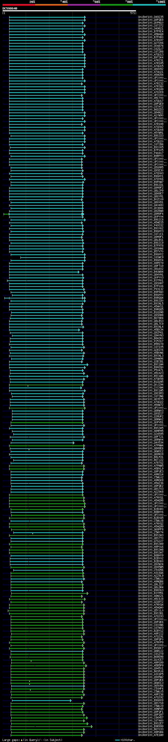Select the UniRef100_A7R231 label

(151, 60)
